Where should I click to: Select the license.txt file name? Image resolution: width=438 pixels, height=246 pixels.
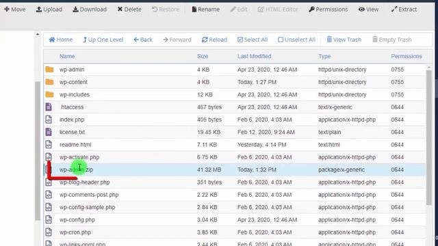pos(73,132)
